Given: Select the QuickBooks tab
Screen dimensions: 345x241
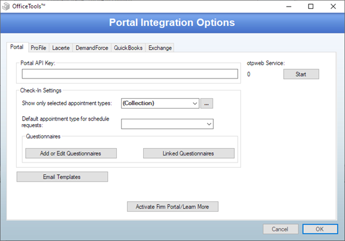Looking at the screenshot, I should [x=128, y=48].
